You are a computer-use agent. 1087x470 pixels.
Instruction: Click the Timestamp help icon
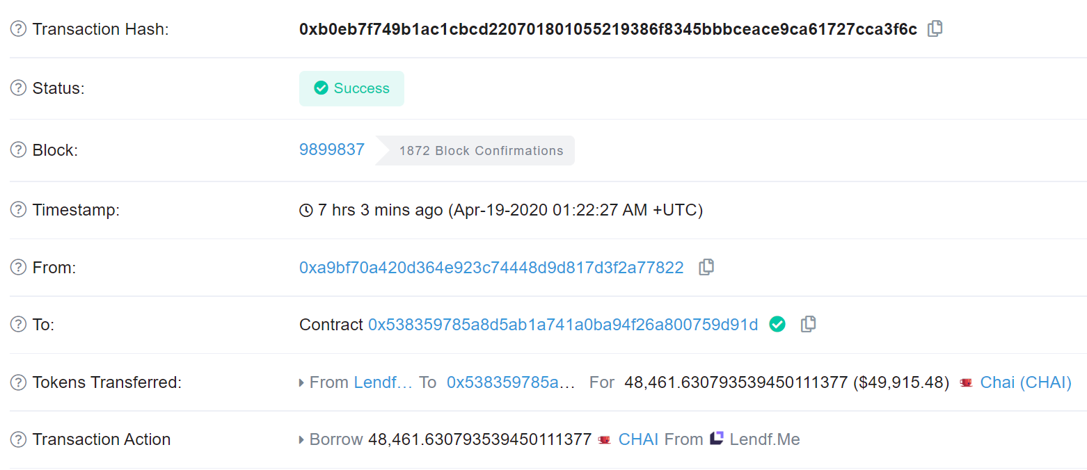(18, 209)
